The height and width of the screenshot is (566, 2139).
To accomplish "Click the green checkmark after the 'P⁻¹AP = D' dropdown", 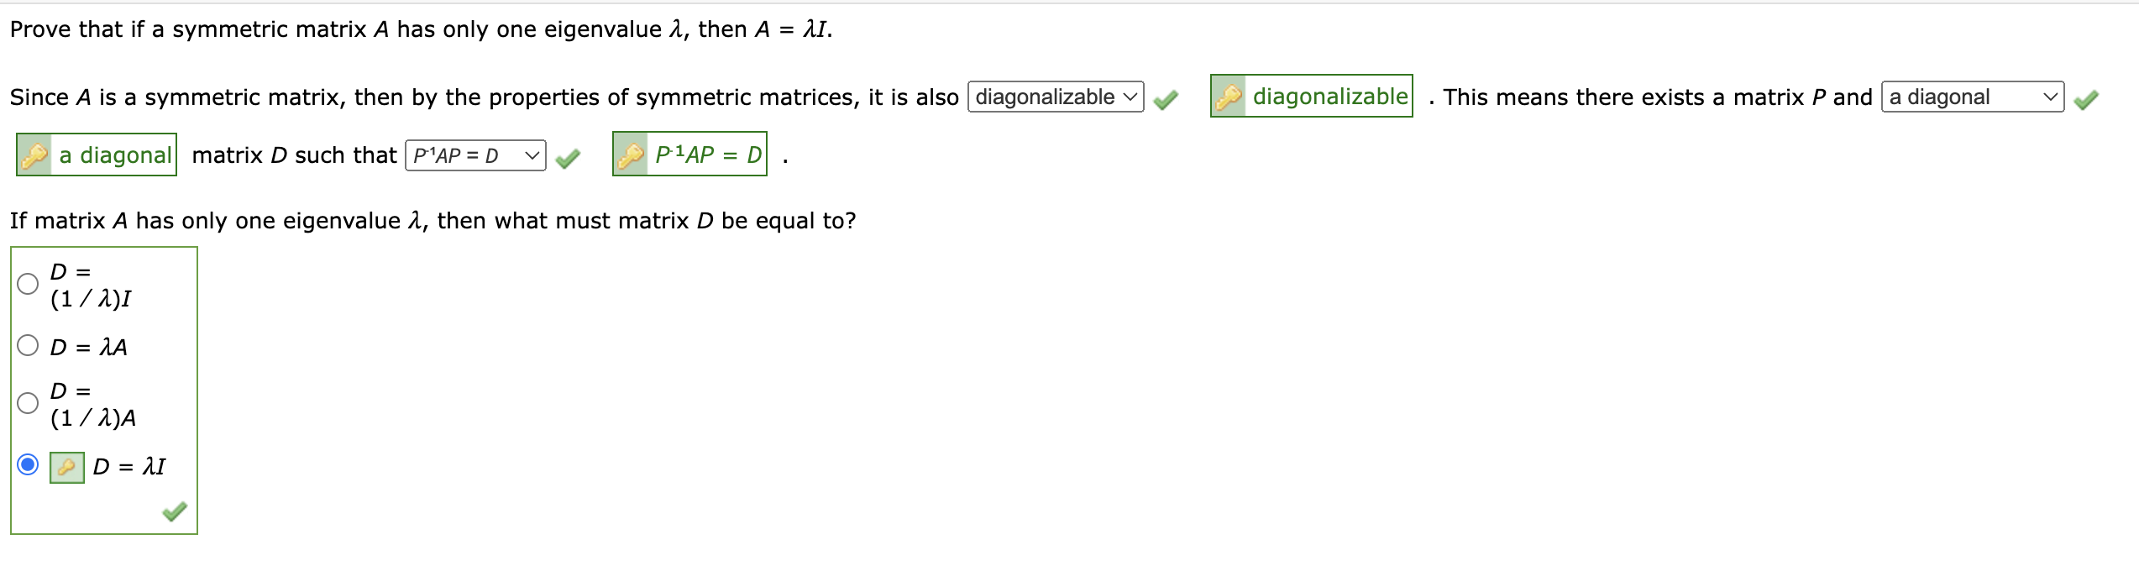I will (568, 155).
